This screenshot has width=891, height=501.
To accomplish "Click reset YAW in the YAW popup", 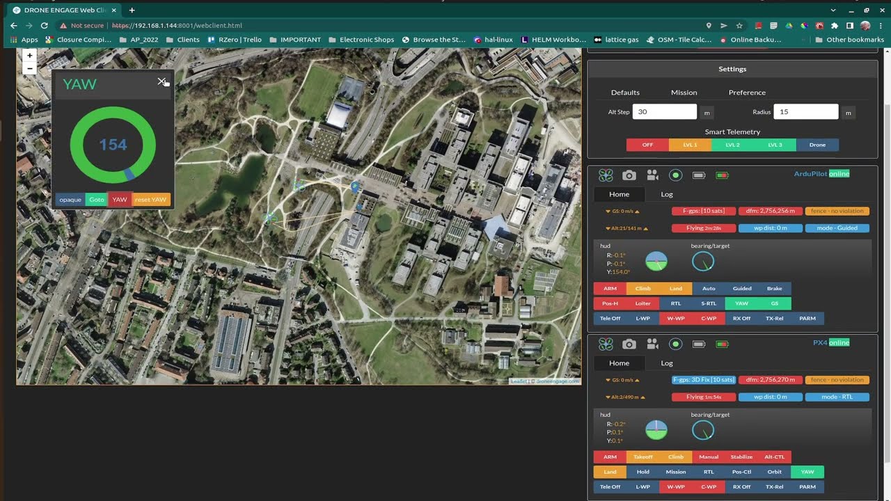I will coord(151,200).
